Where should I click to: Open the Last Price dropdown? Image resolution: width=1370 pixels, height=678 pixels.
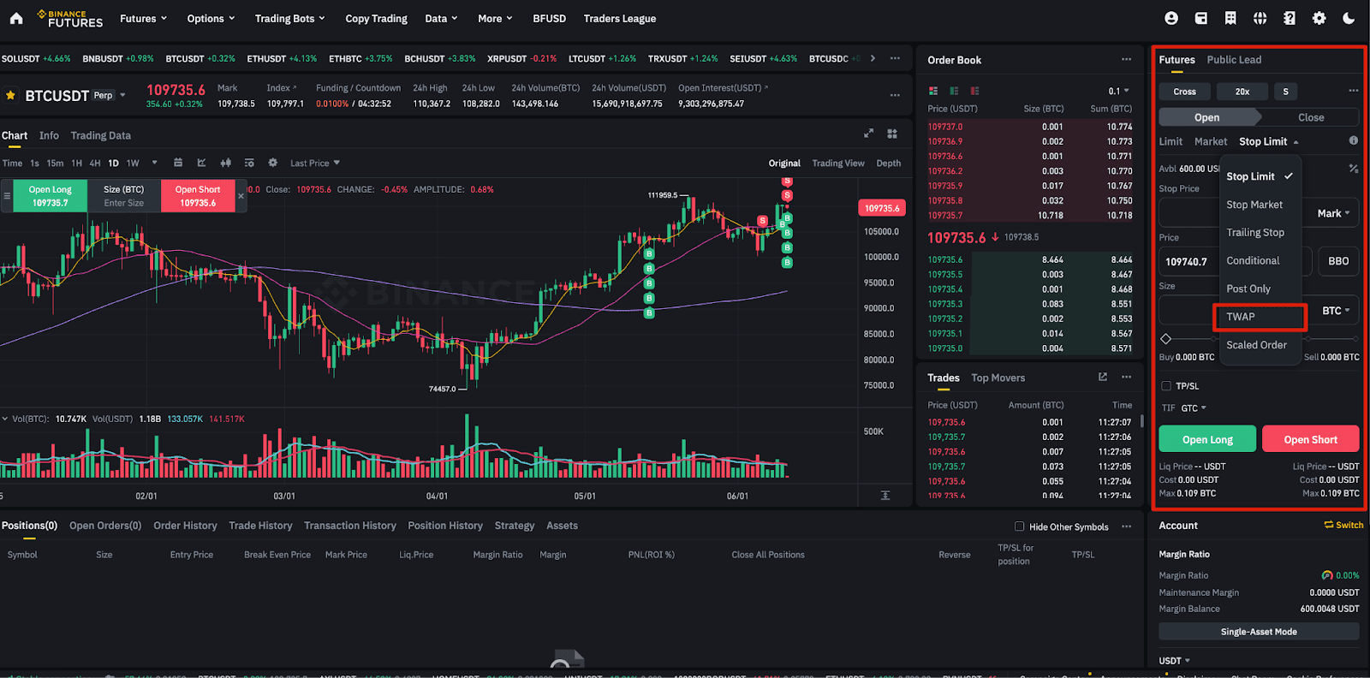coord(315,163)
